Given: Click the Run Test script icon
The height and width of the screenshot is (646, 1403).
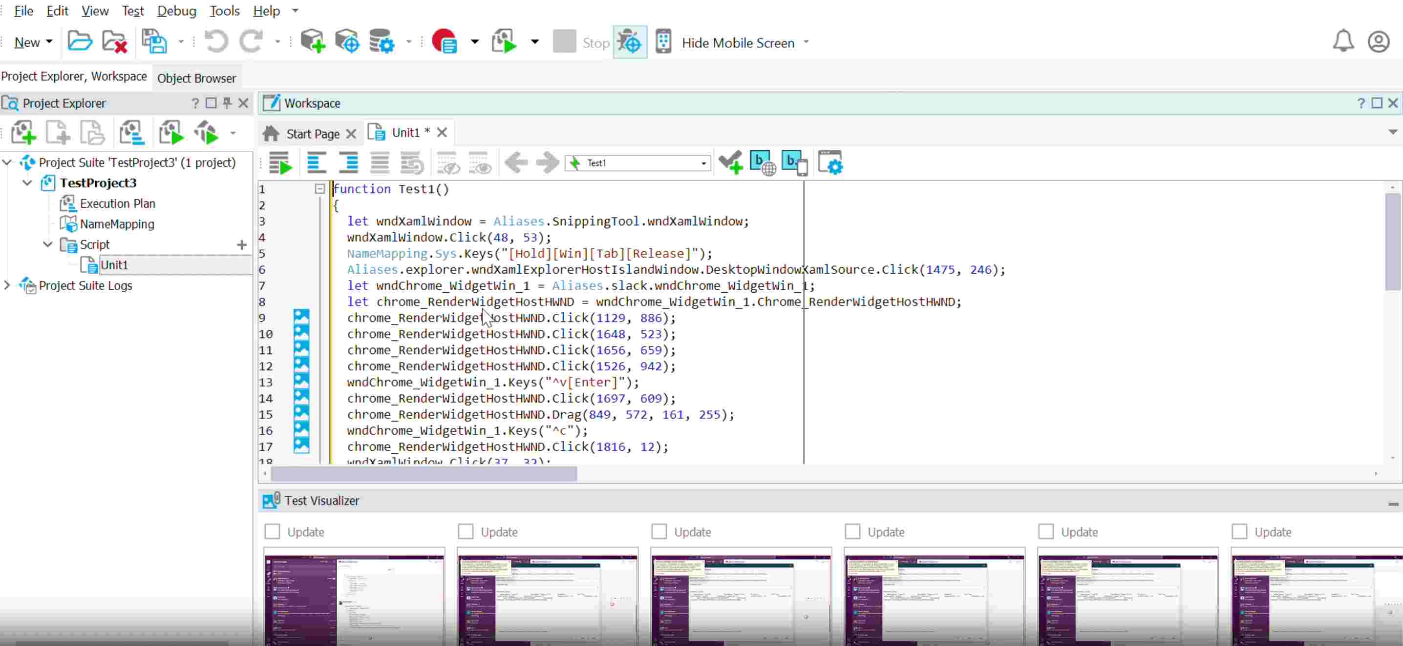Looking at the screenshot, I should pos(503,42).
